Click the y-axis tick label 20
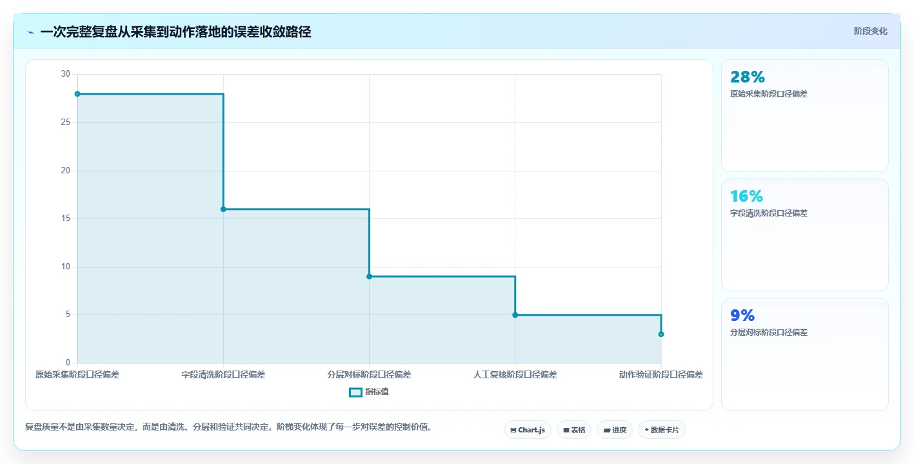This screenshot has width=914, height=464. point(65,171)
